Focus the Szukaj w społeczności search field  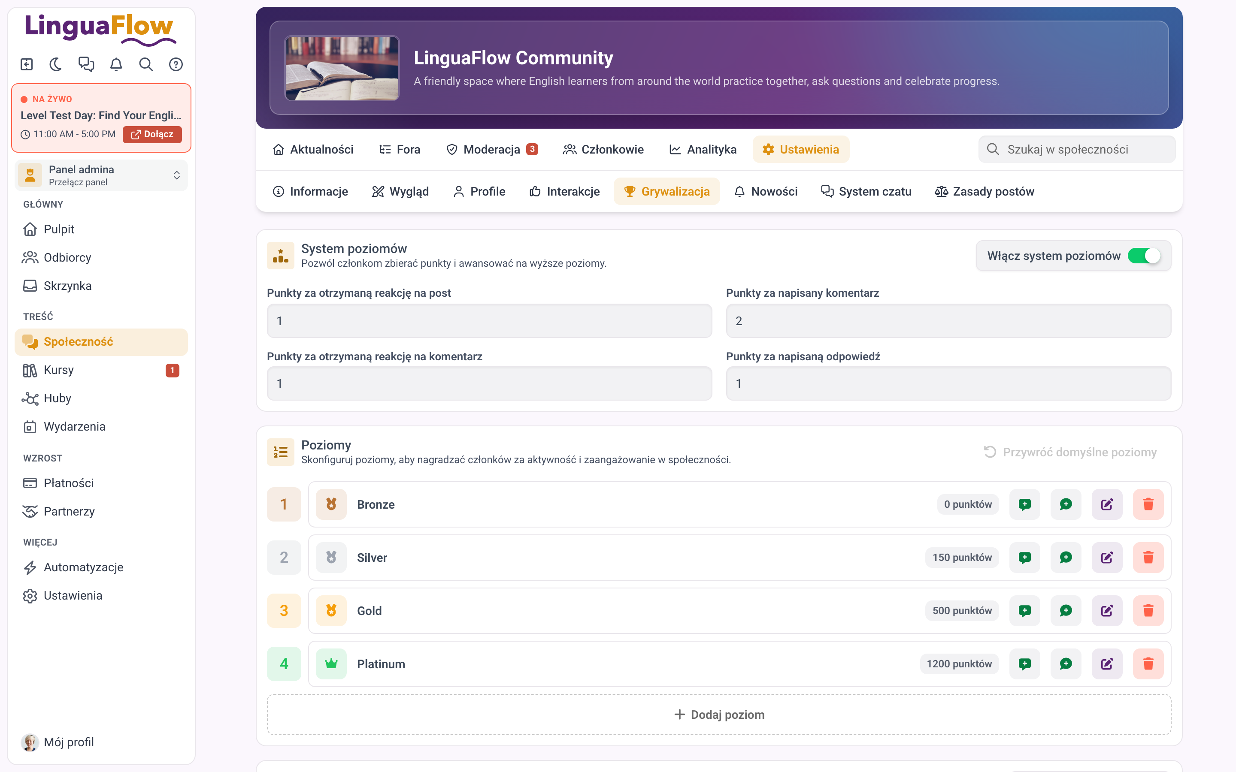pyautogui.click(x=1077, y=149)
